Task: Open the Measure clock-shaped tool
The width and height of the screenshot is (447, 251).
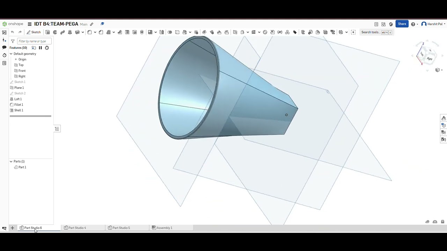Action: pyautogui.click(x=265, y=32)
